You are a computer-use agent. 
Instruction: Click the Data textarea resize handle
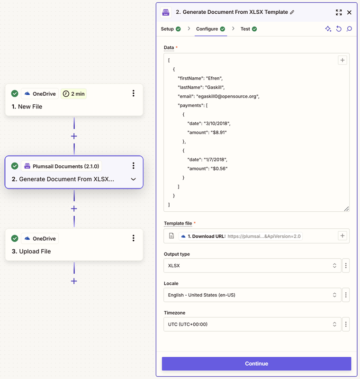pos(346,208)
